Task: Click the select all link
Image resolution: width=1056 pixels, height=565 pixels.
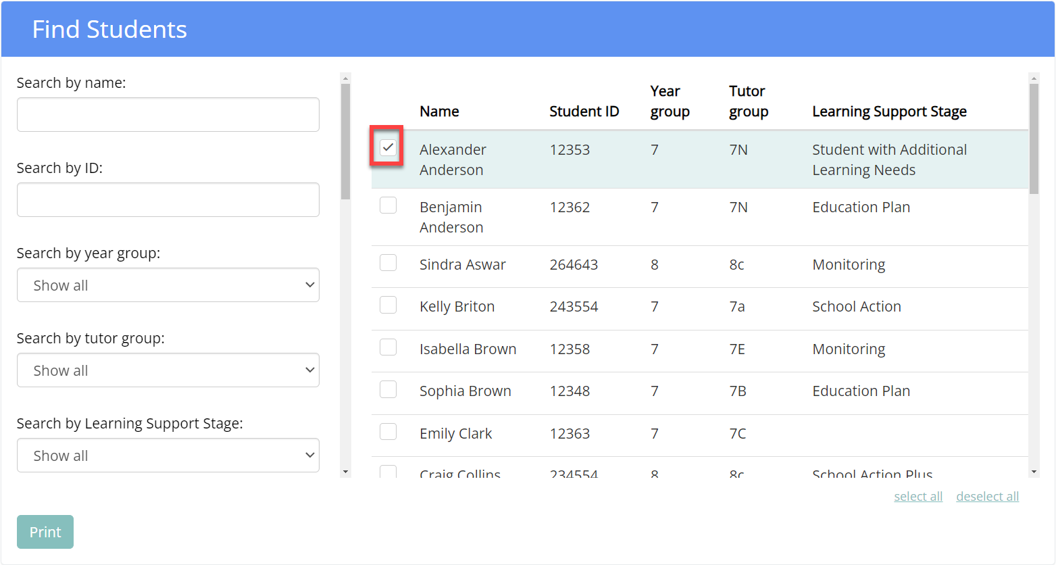Action: click(x=918, y=496)
